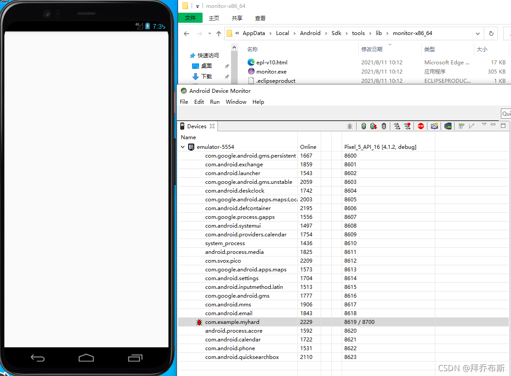Tap the emulator Home button
Viewport: 511px width, 376px height.
(86, 358)
